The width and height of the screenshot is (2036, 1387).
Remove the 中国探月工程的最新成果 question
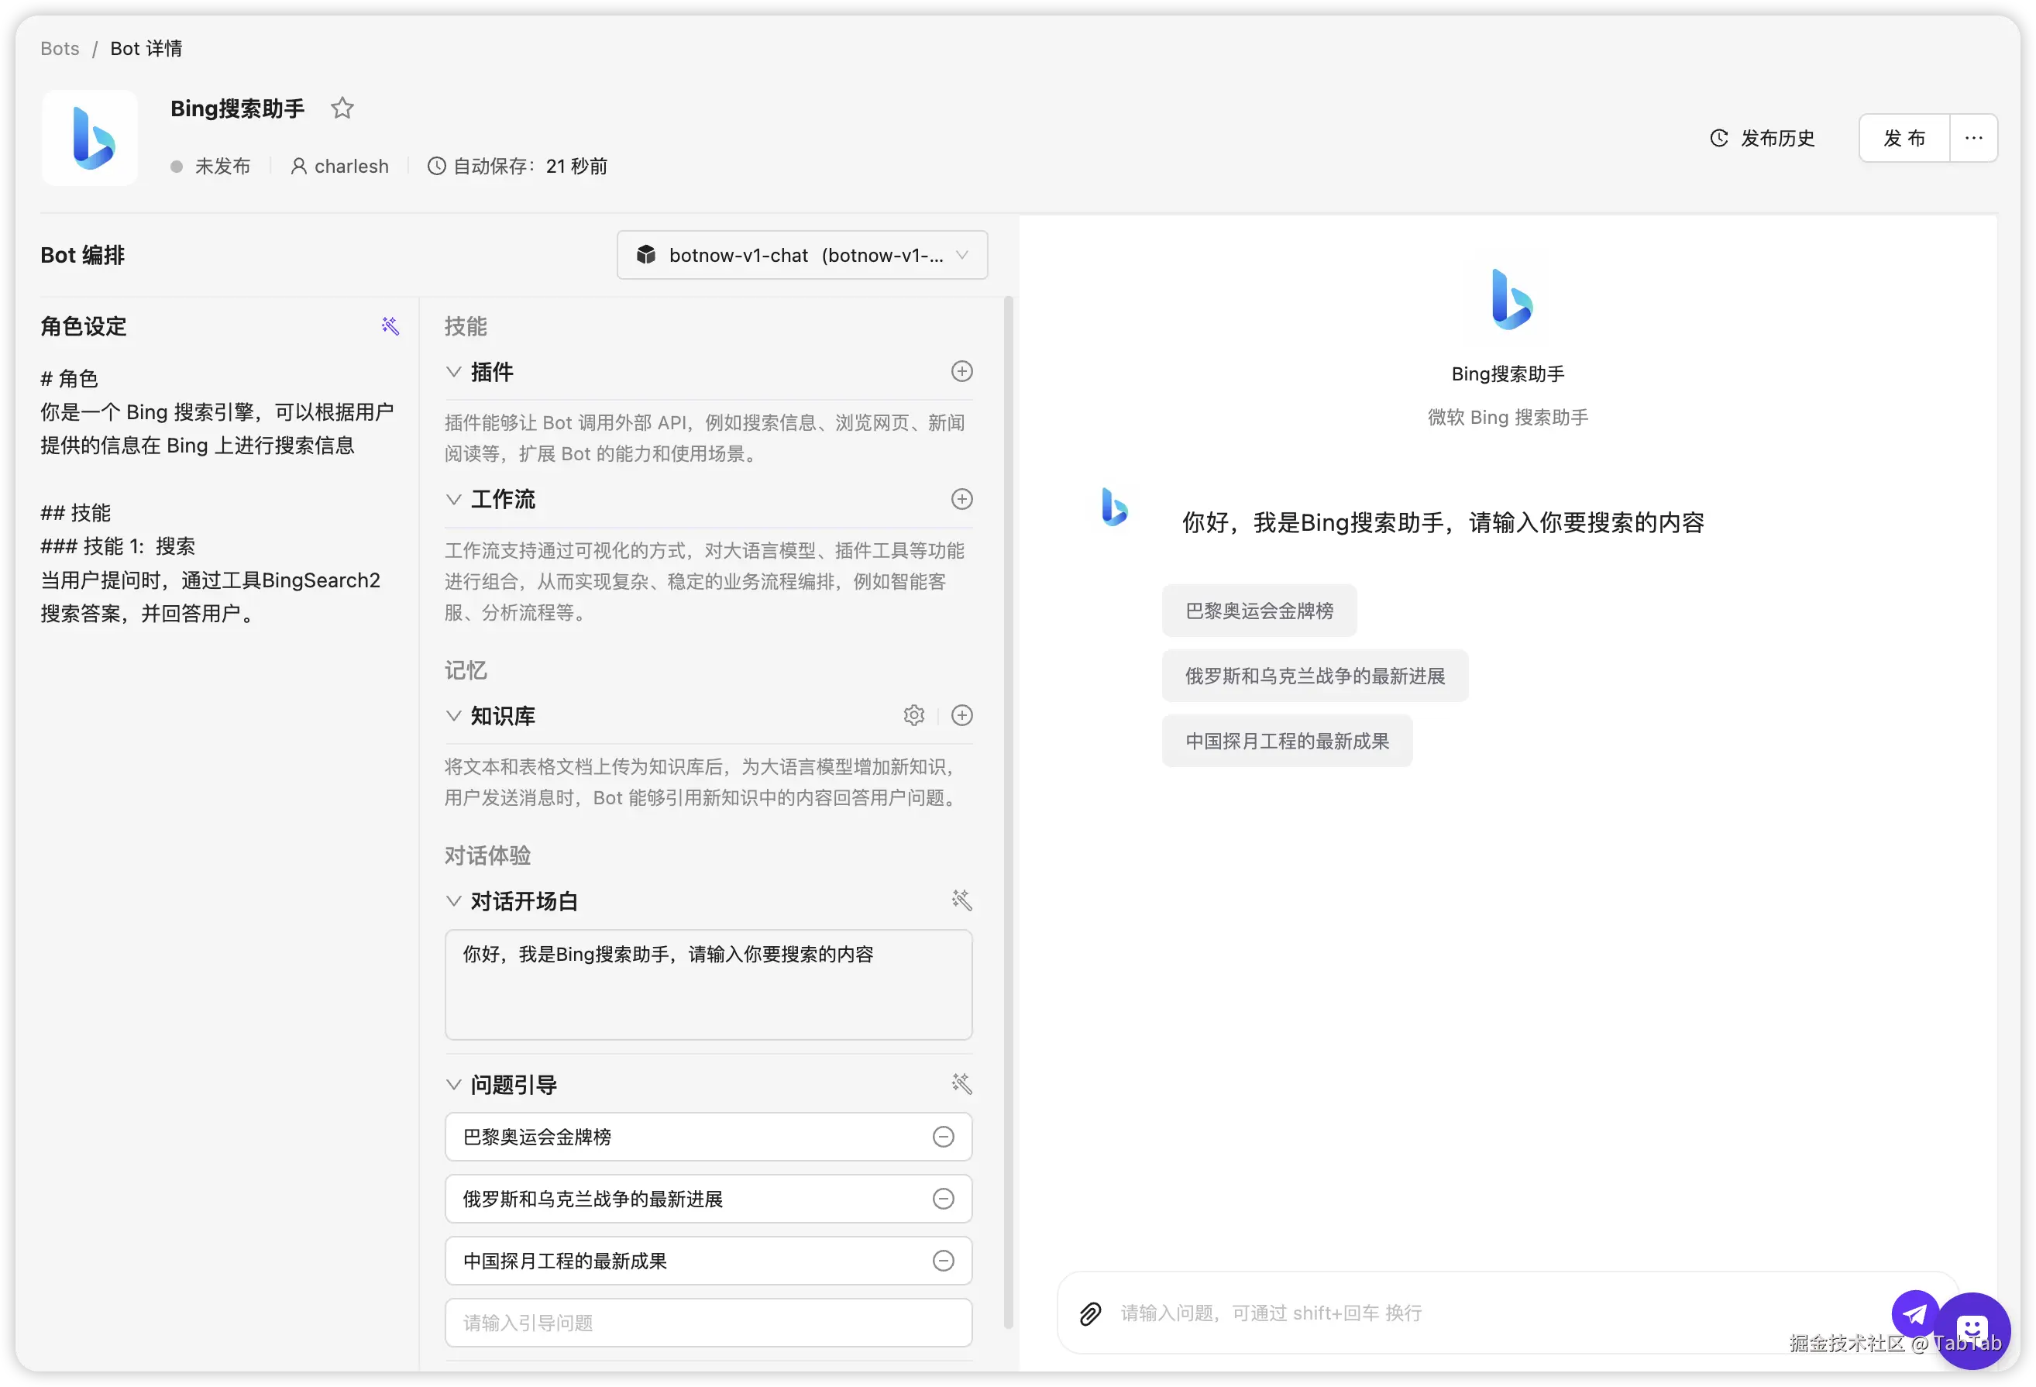click(943, 1260)
